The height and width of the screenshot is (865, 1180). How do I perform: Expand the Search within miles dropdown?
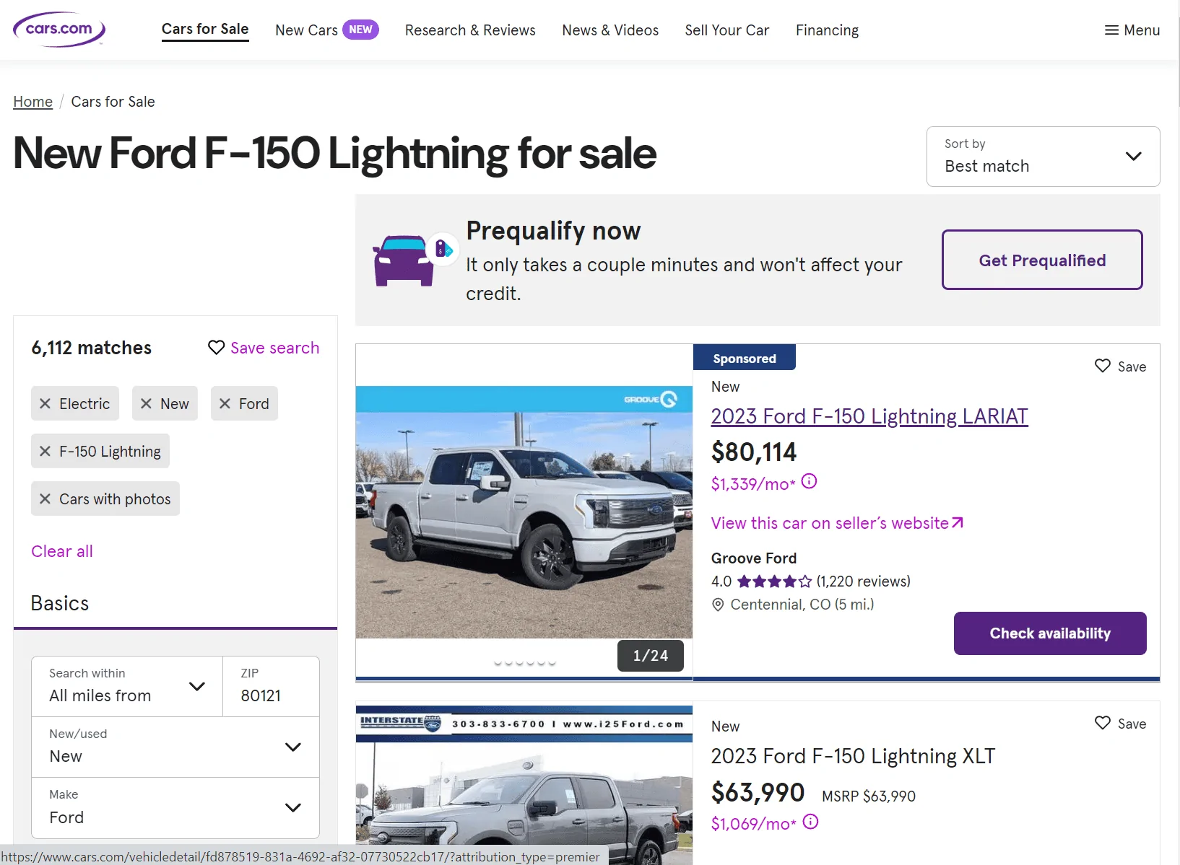[x=127, y=686]
